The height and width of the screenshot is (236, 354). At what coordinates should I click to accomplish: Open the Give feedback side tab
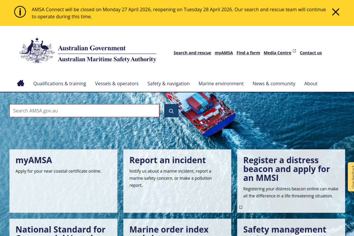pos(351,177)
